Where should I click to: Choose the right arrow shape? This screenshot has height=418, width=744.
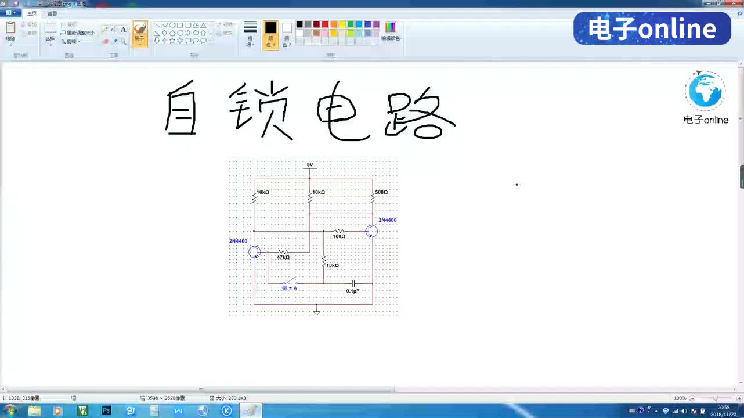click(x=187, y=33)
